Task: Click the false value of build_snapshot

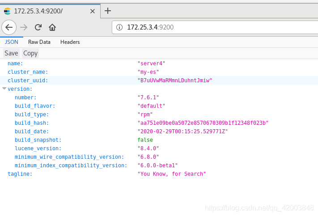Action: click(145, 140)
